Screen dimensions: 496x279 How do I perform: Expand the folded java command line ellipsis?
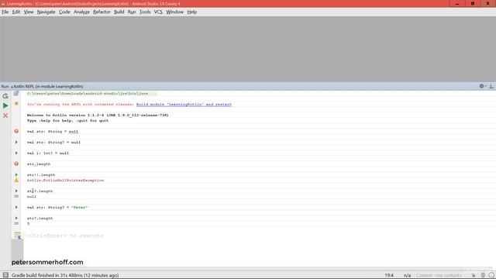click(153, 94)
